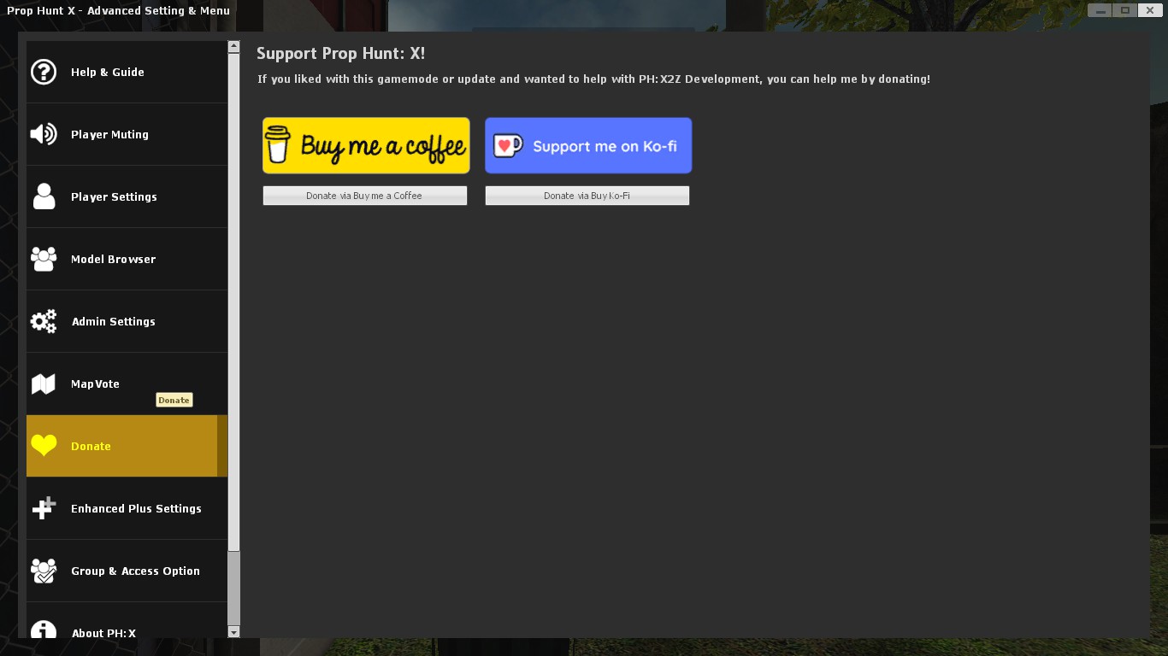Click the About PH:X info icon
This screenshot has height=656, width=1168.
pos(44,632)
